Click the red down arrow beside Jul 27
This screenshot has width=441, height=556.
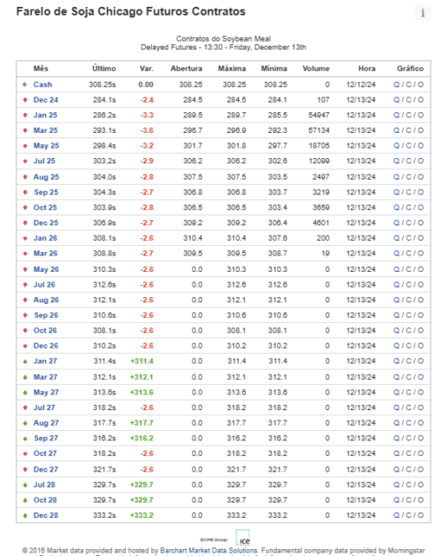tap(25, 407)
